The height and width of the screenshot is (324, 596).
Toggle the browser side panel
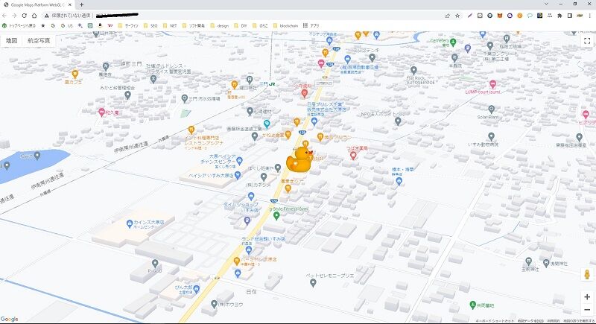tap(569, 16)
